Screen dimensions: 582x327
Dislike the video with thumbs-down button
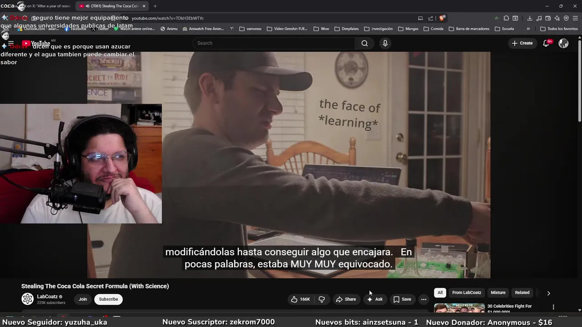point(321,299)
